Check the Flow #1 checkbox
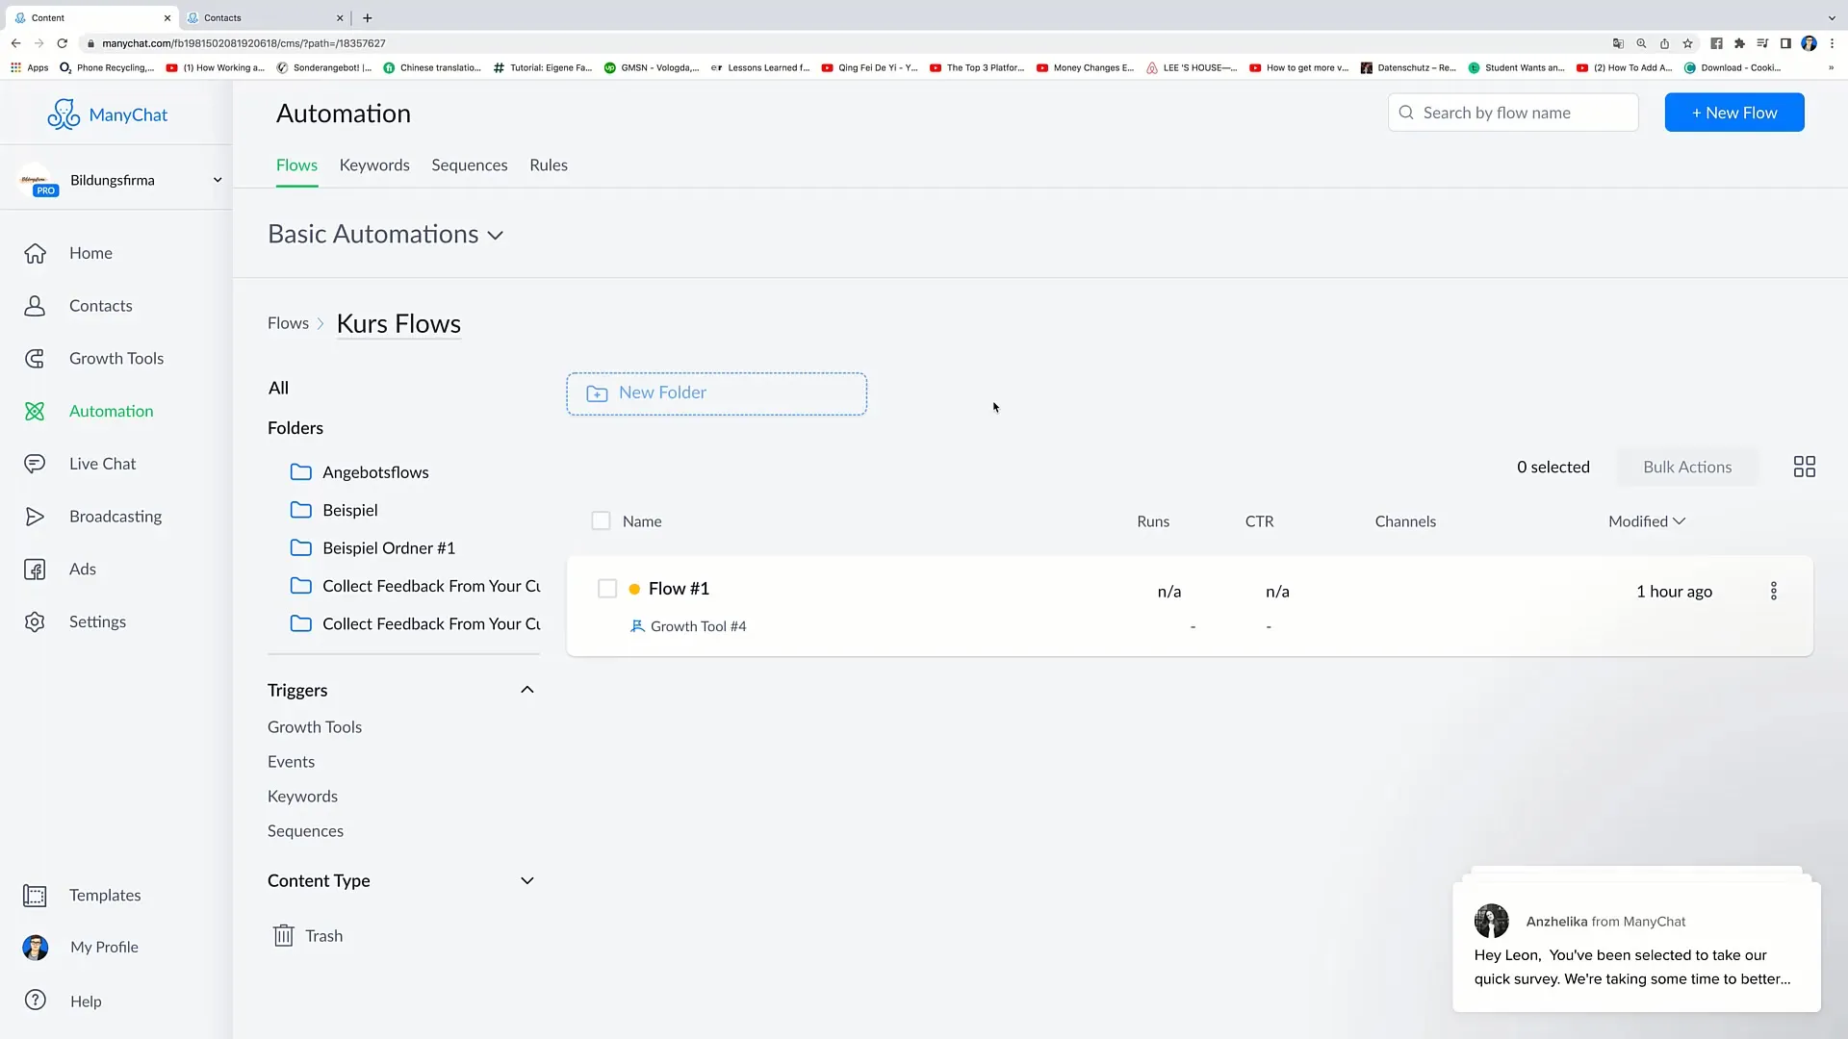This screenshot has width=1848, height=1039. [x=607, y=589]
